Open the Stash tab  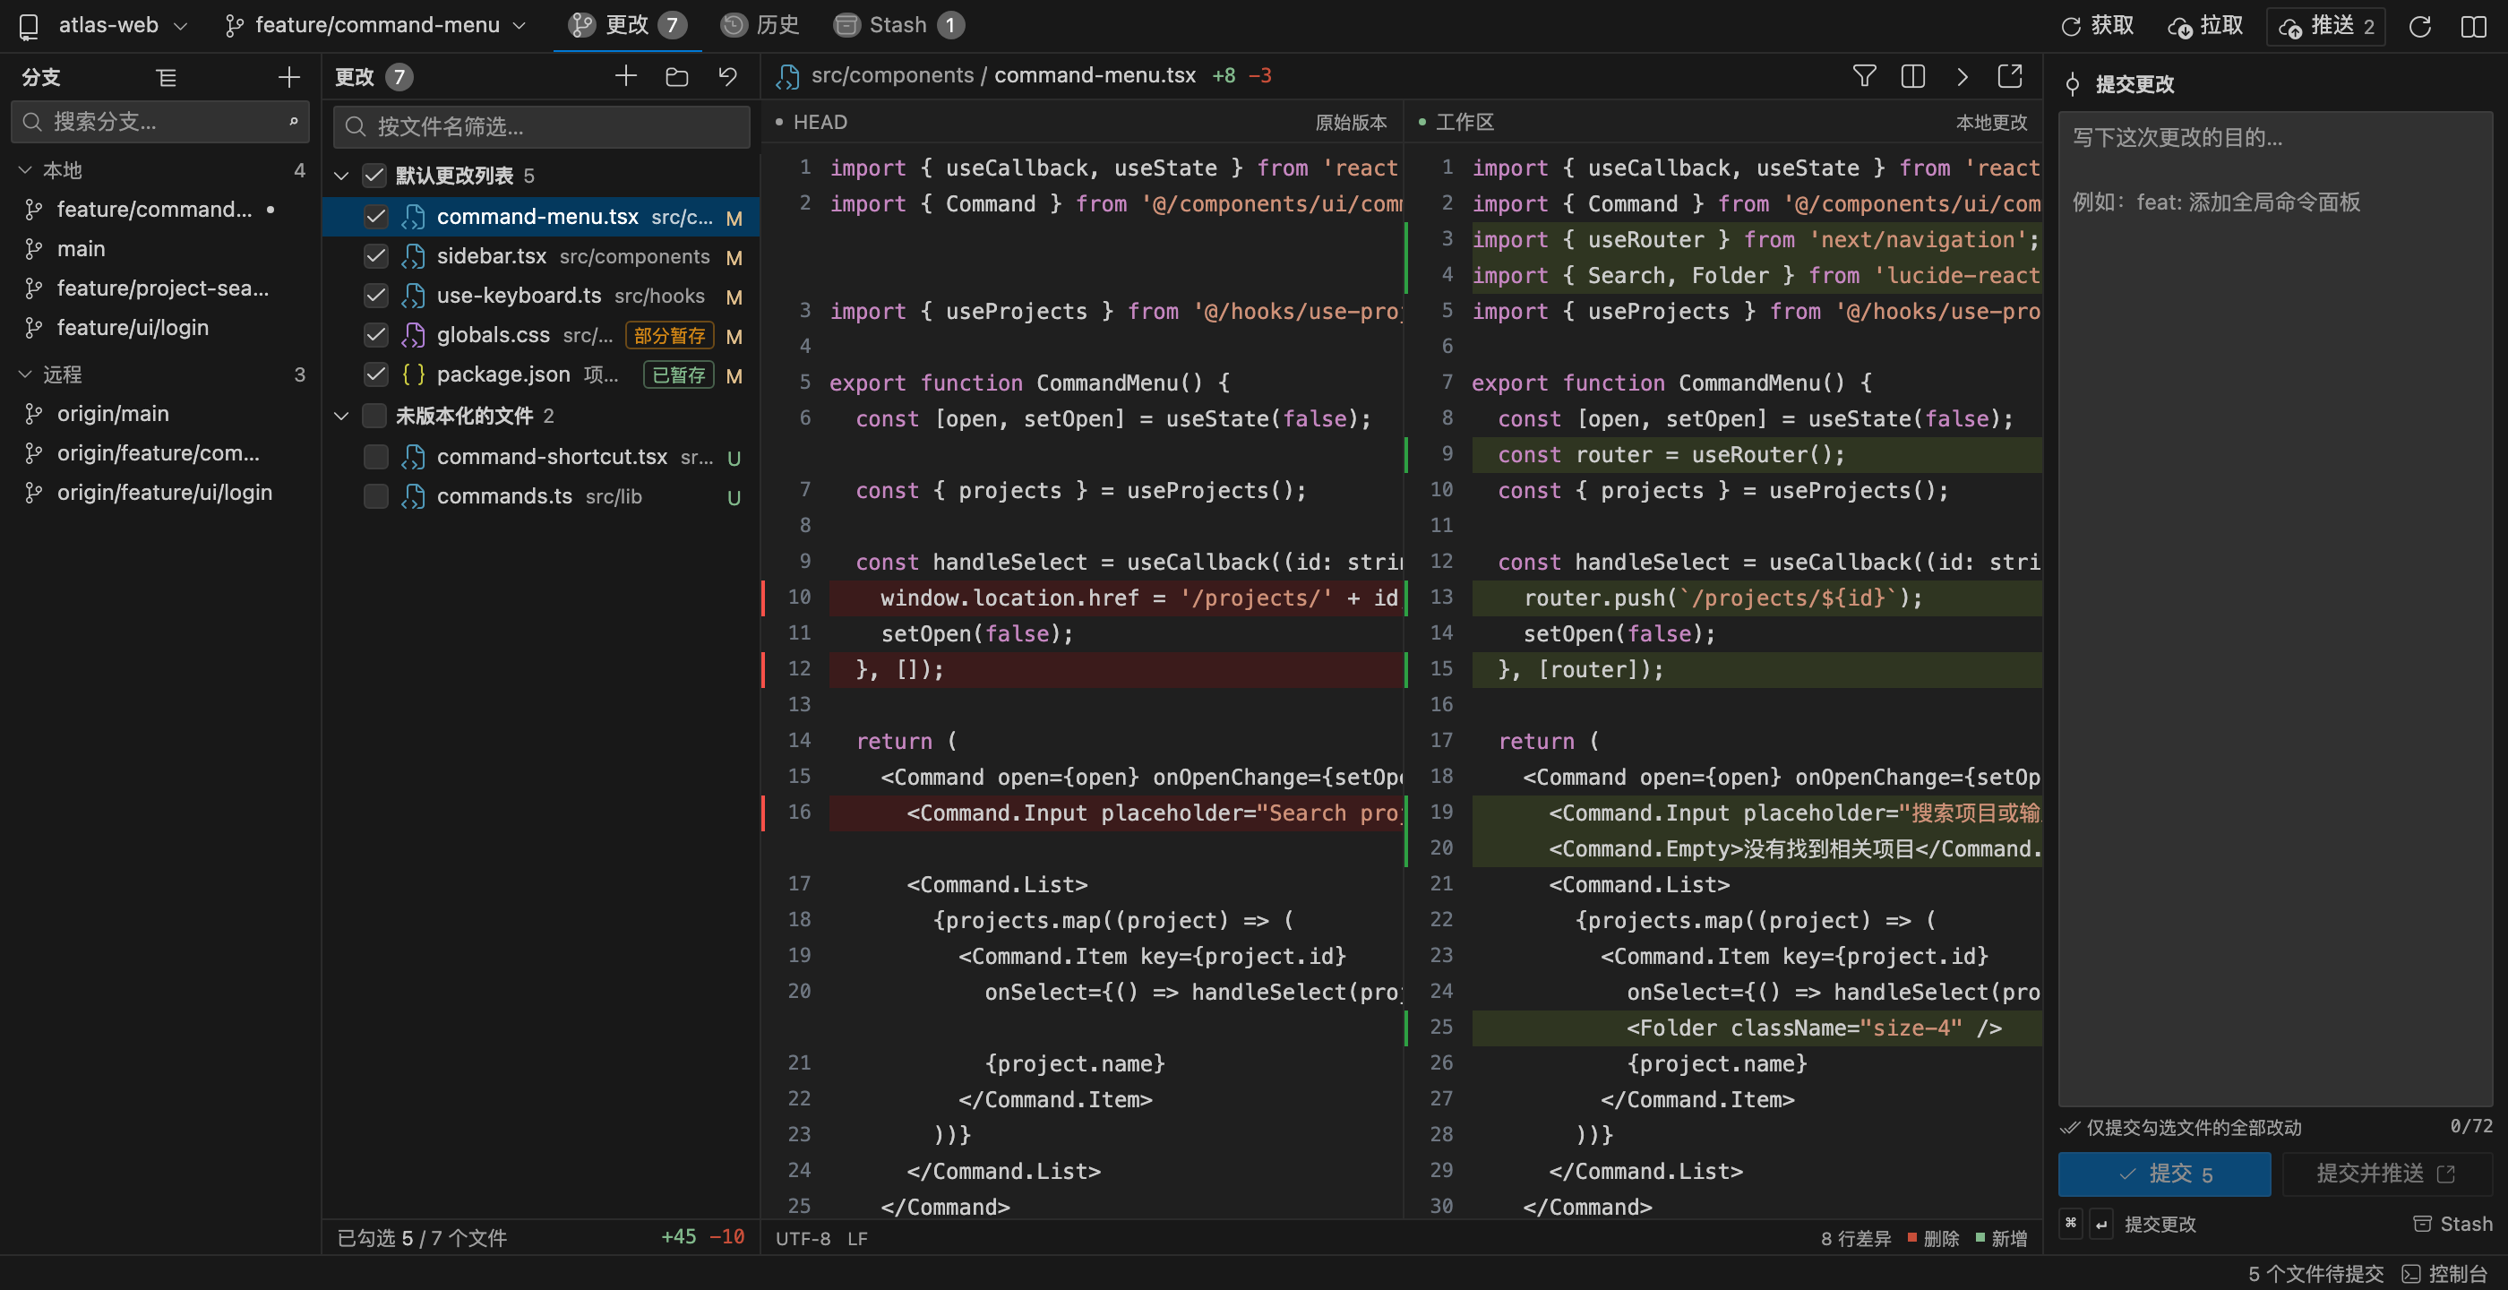tap(899, 25)
